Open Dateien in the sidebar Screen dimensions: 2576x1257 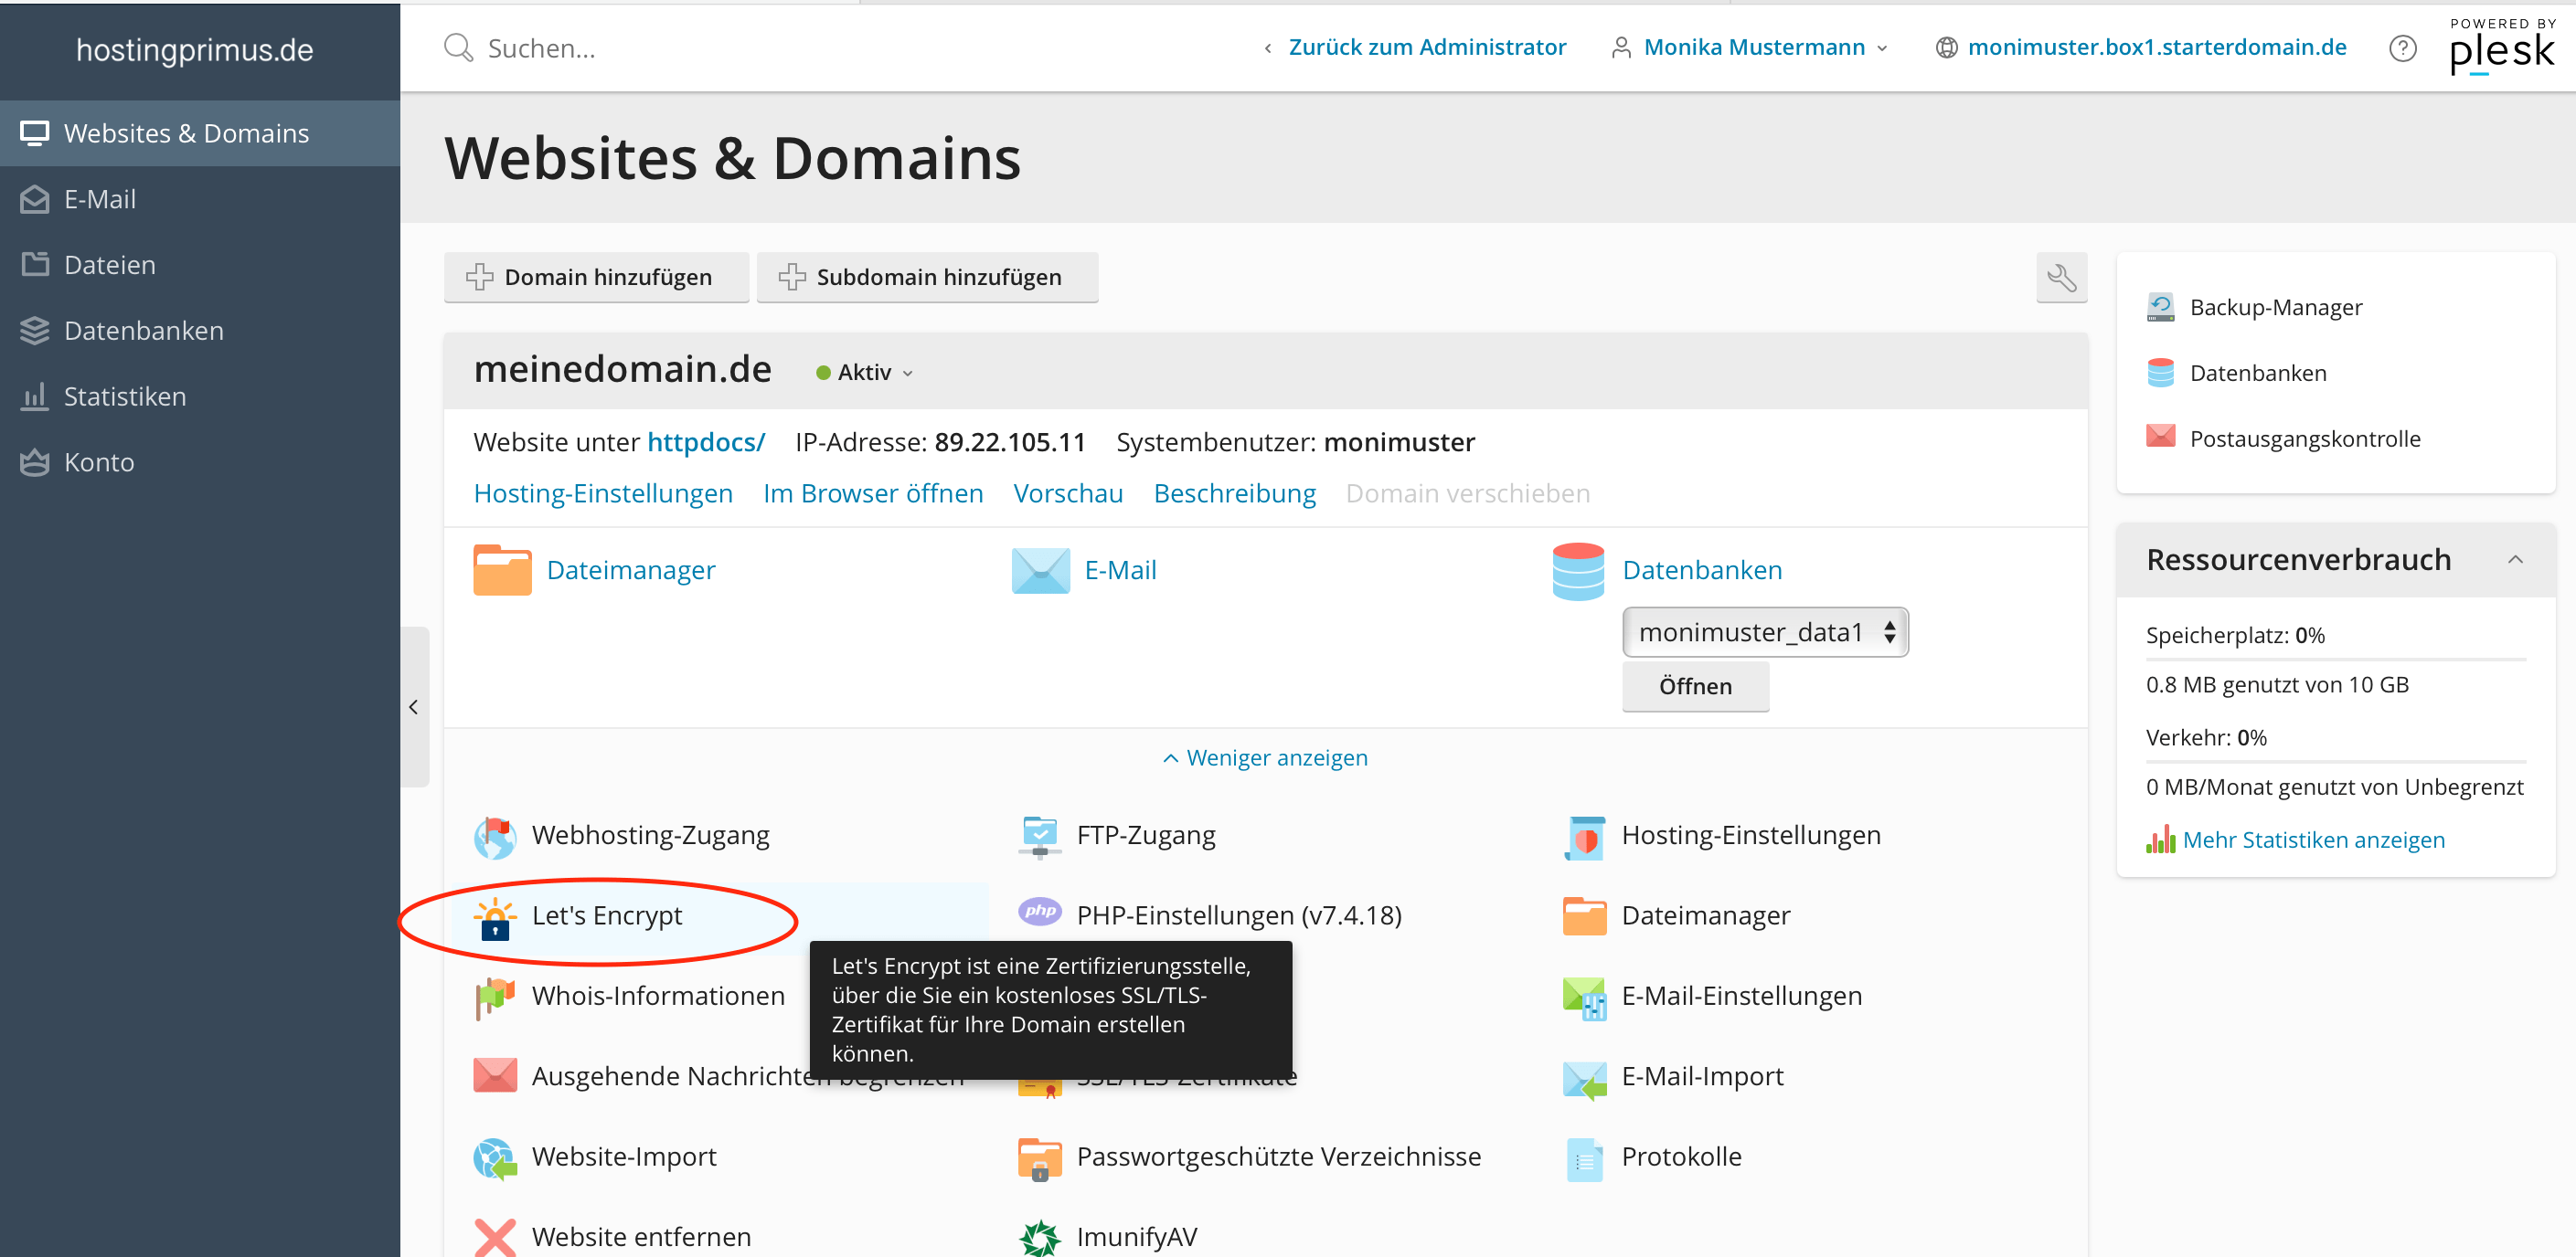[200, 265]
